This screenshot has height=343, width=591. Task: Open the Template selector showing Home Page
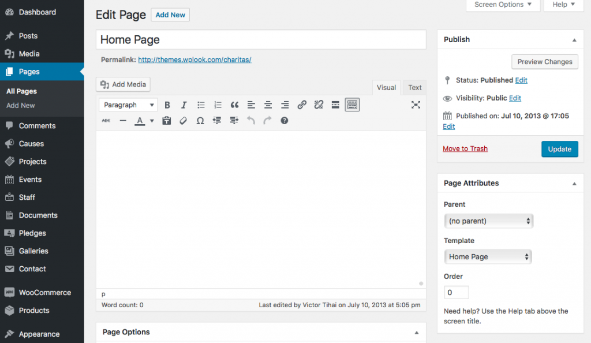(x=488, y=256)
